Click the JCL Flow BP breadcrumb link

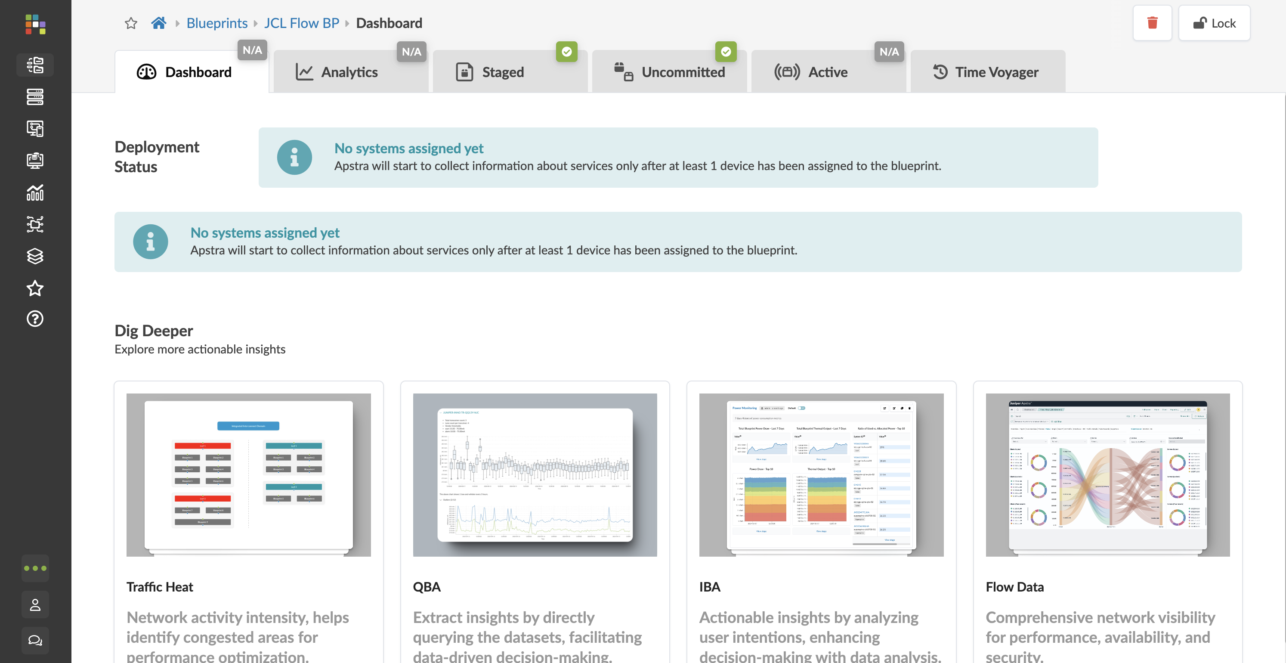301,23
